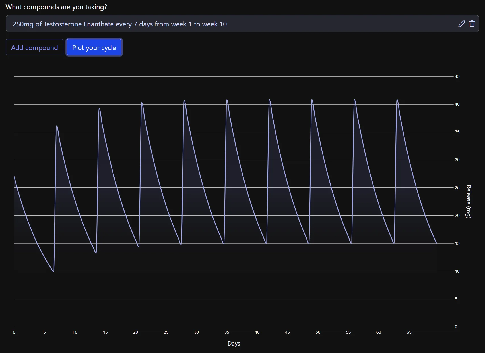
Task: Click the x-axis label 55
Action: (x=348, y=332)
